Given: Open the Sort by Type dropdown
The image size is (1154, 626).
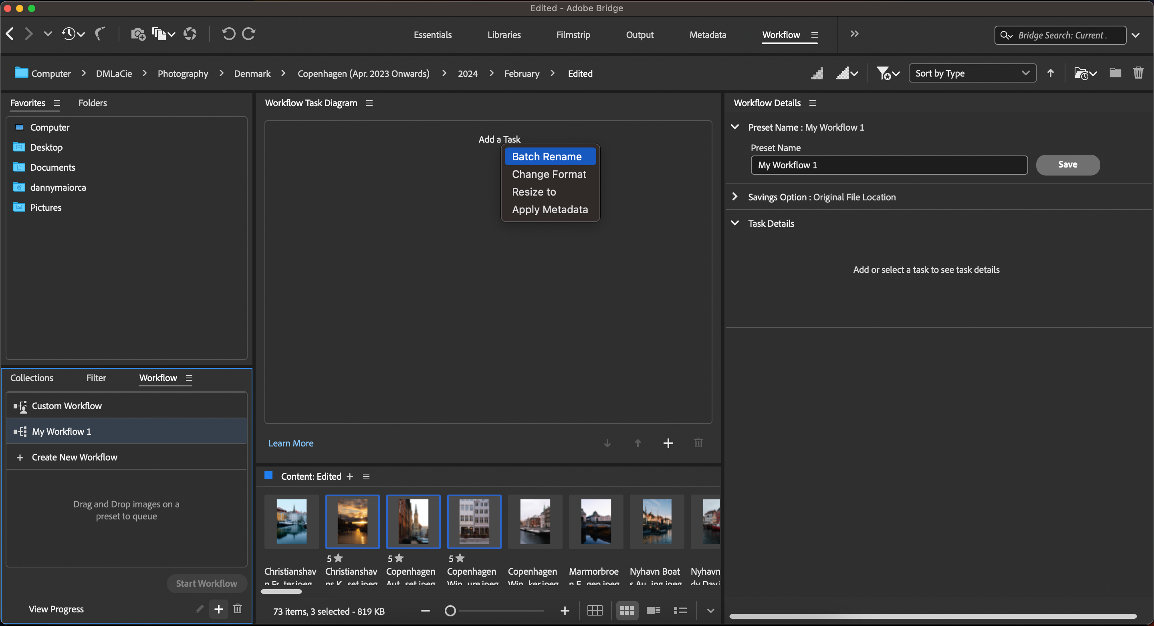Looking at the screenshot, I should 972,73.
